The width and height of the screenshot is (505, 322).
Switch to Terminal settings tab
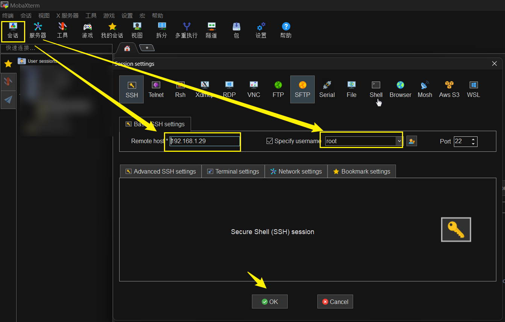[x=233, y=171]
